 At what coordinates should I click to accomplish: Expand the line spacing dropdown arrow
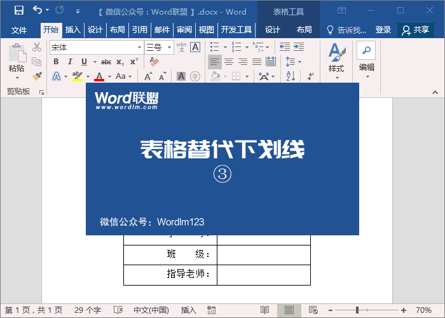pyautogui.click(x=300, y=62)
